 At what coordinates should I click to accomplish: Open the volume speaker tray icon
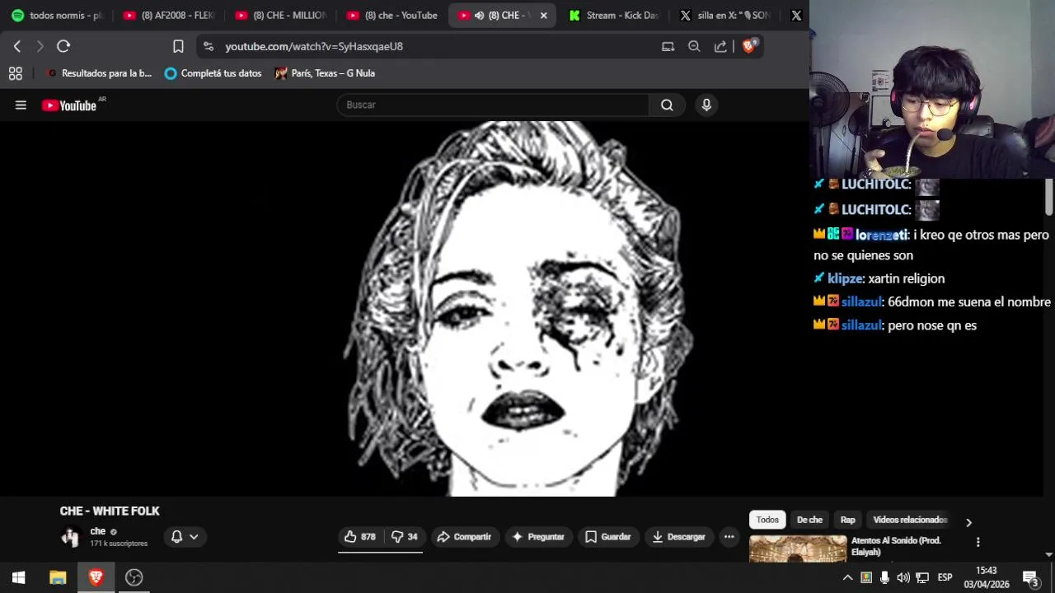[x=903, y=577]
